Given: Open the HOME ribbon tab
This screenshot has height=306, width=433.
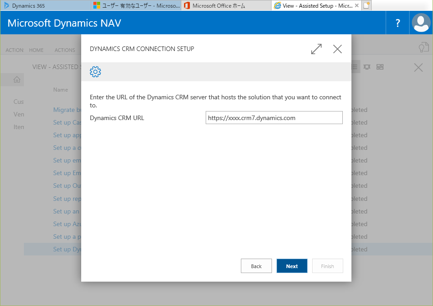Looking at the screenshot, I should [36, 50].
